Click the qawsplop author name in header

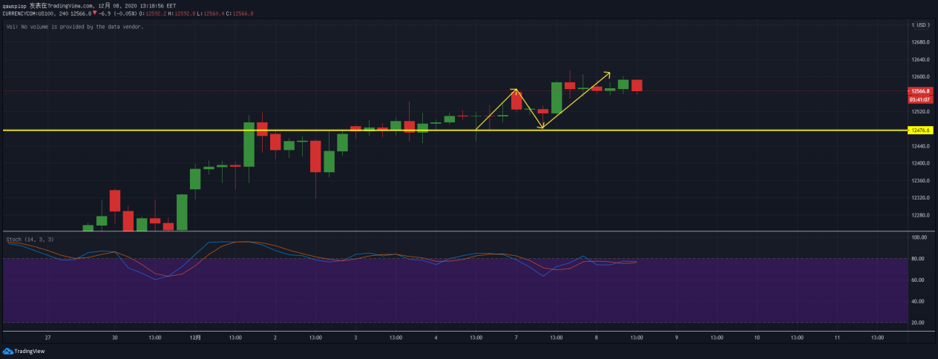click(x=15, y=4)
